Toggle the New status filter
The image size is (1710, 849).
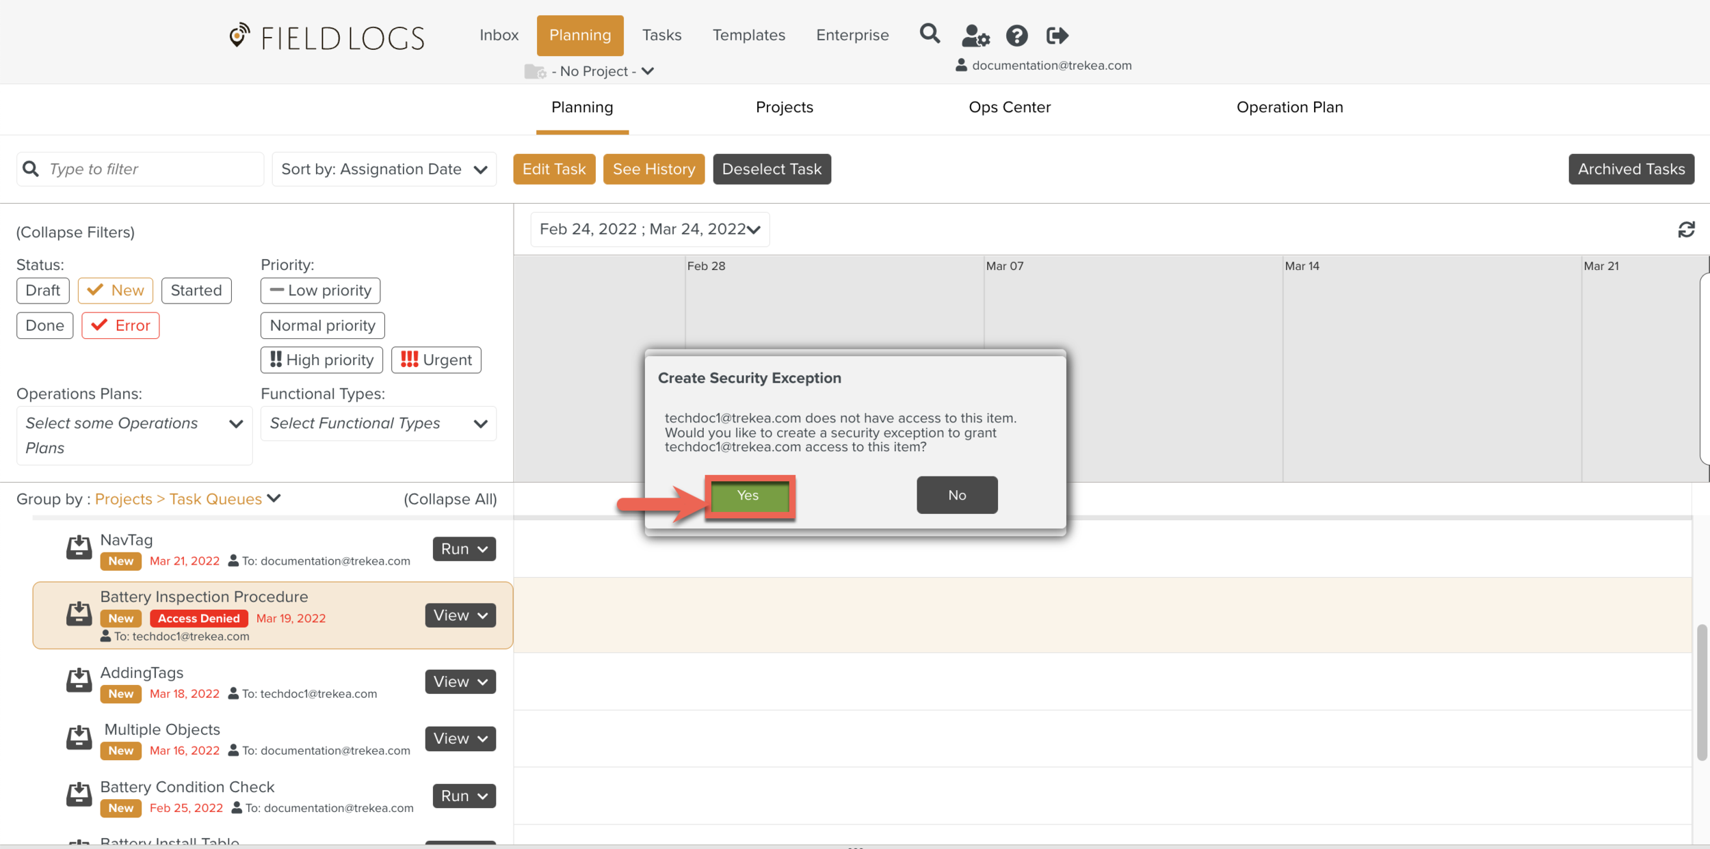(x=116, y=291)
